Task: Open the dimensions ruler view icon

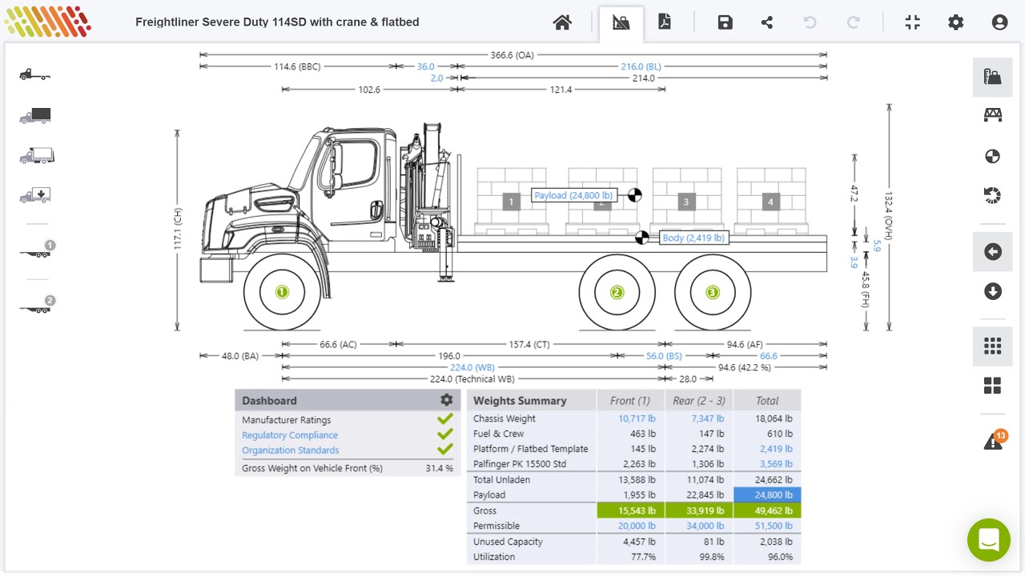Action: click(x=993, y=77)
